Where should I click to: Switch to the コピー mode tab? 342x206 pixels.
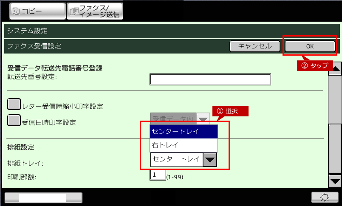pyautogui.click(x=34, y=11)
